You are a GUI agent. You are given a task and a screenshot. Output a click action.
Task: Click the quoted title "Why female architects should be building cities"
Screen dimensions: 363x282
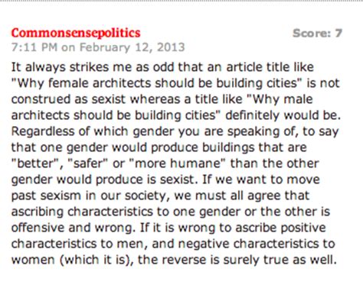click(x=156, y=83)
